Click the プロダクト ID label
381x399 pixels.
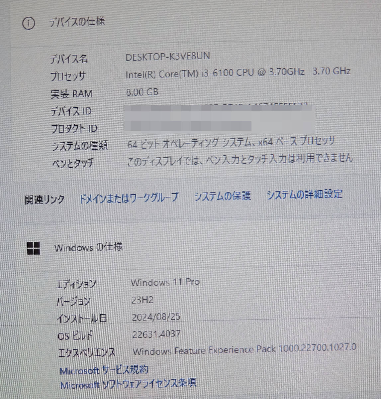coord(74,128)
